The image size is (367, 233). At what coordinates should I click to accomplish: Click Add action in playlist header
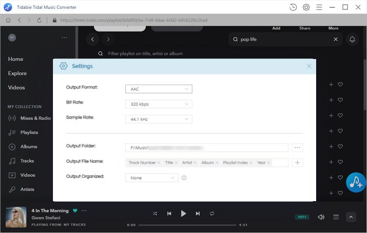click(276, 28)
